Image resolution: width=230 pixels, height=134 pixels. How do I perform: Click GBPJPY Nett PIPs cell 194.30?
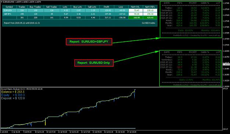(150, 14)
